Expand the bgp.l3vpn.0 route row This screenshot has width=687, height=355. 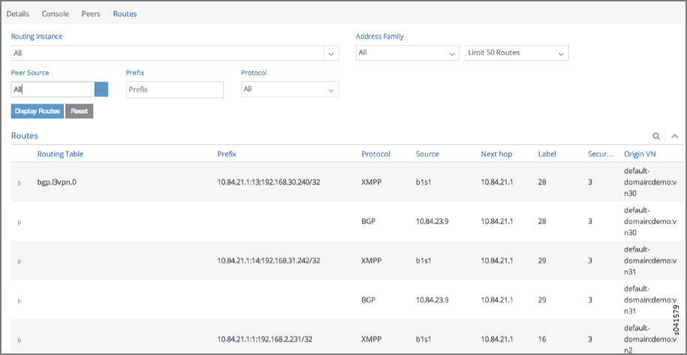coord(20,183)
